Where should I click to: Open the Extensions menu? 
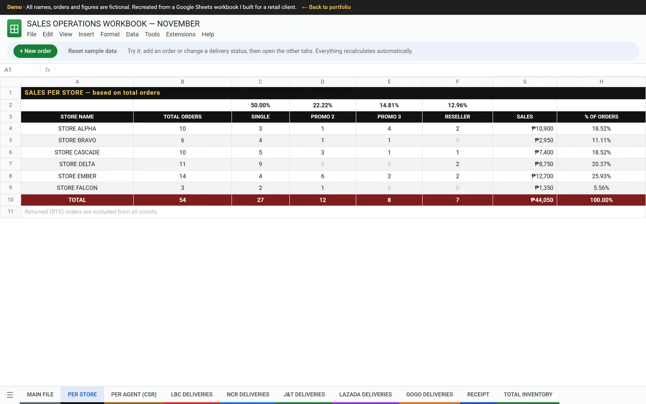(180, 34)
